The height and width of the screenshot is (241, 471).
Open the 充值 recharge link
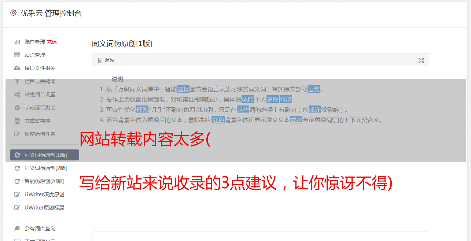click(x=52, y=42)
